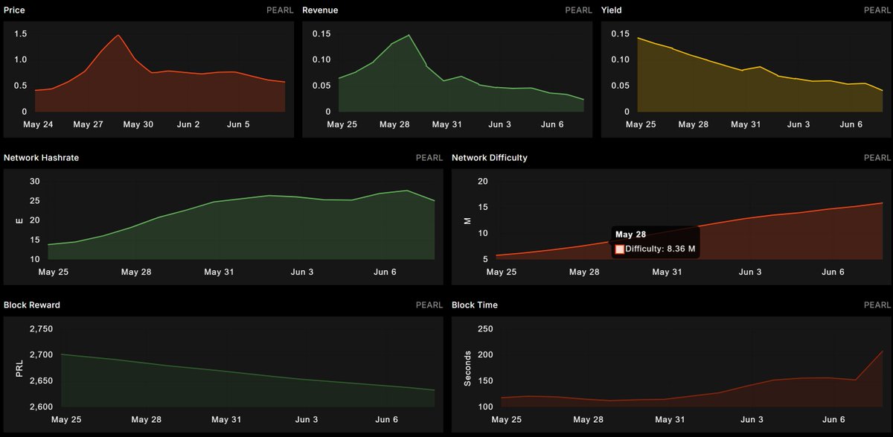The width and height of the screenshot is (893, 437).
Task: Click the final spike of the Block Time line
Action: (x=882, y=351)
